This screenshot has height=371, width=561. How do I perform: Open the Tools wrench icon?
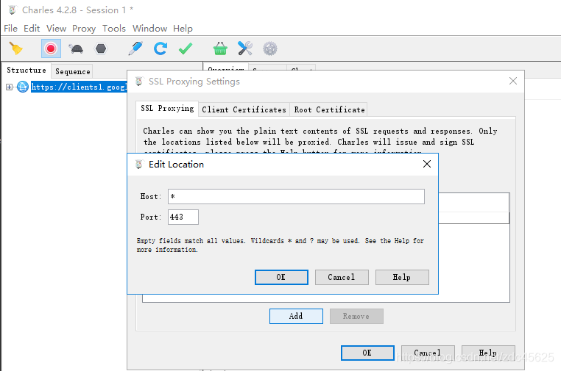(245, 48)
